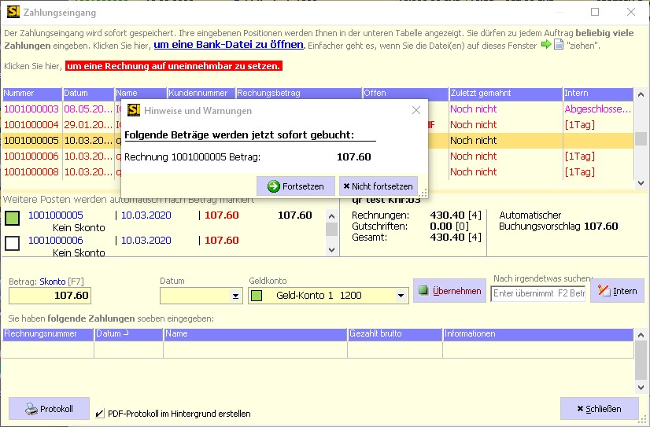650x427 pixels.
Task: Open the Bank-Datei link
Action: click(228, 45)
